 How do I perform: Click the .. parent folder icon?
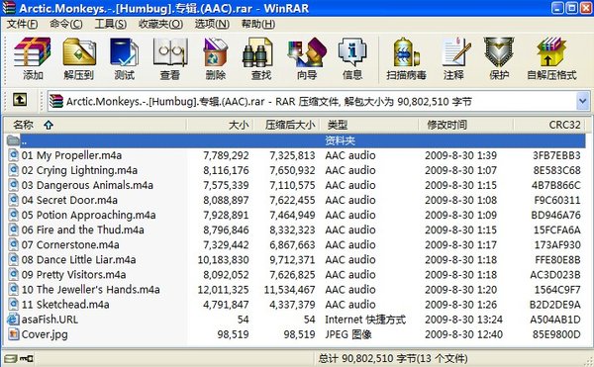point(13,140)
